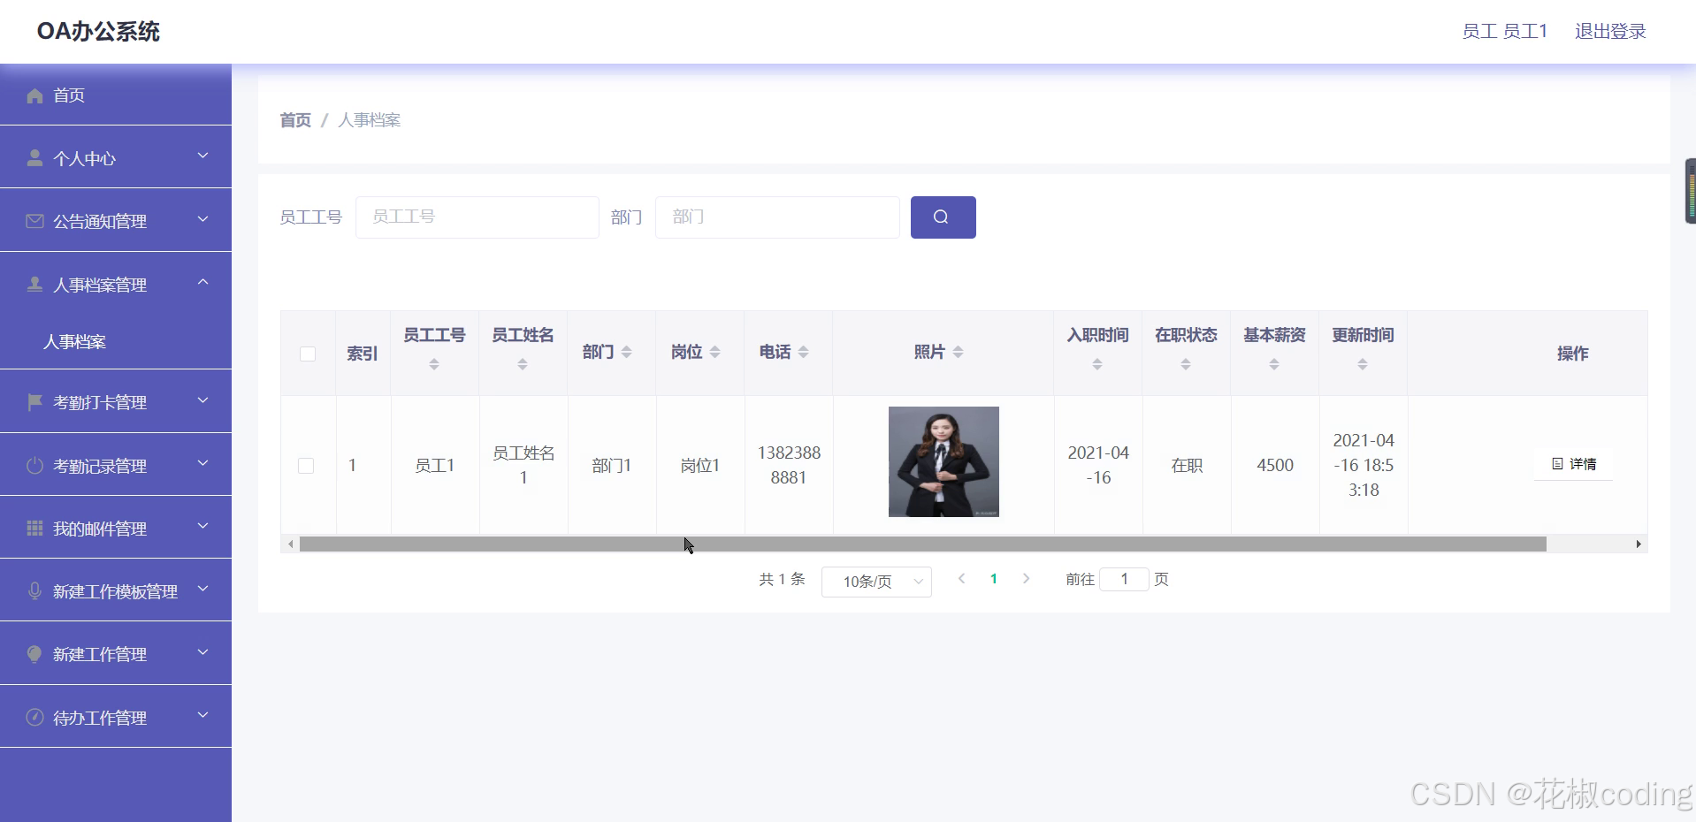Click the home icon beside 首页 in sidebar
The width and height of the screenshot is (1696, 822).
[34, 95]
